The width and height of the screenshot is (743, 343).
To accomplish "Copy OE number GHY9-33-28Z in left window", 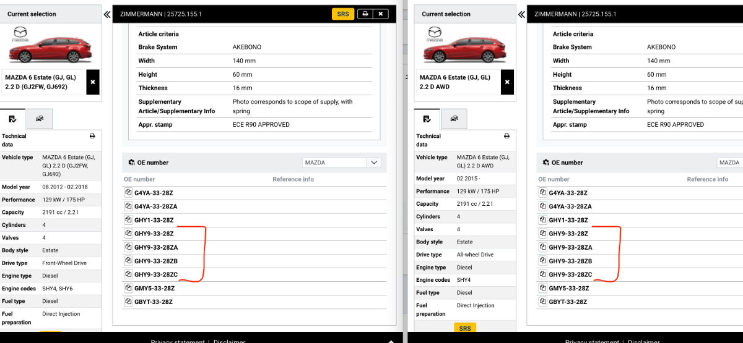I will point(129,234).
